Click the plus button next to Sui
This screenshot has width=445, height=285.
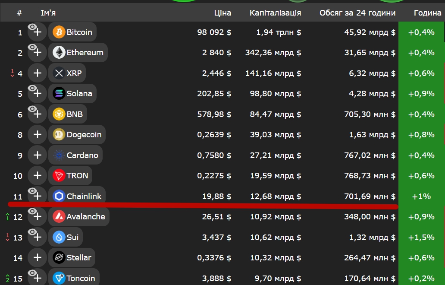coord(37,237)
